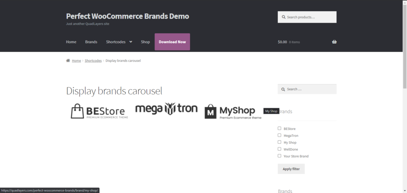Tick the My Shop checkbox
This screenshot has height=193, width=407.
pyautogui.click(x=279, y=142)
